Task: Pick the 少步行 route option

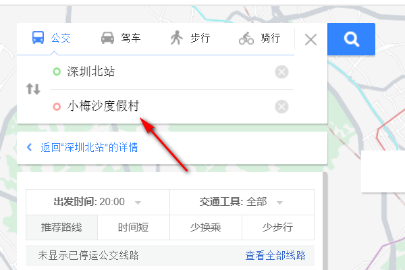Action: tap(278, 227)
